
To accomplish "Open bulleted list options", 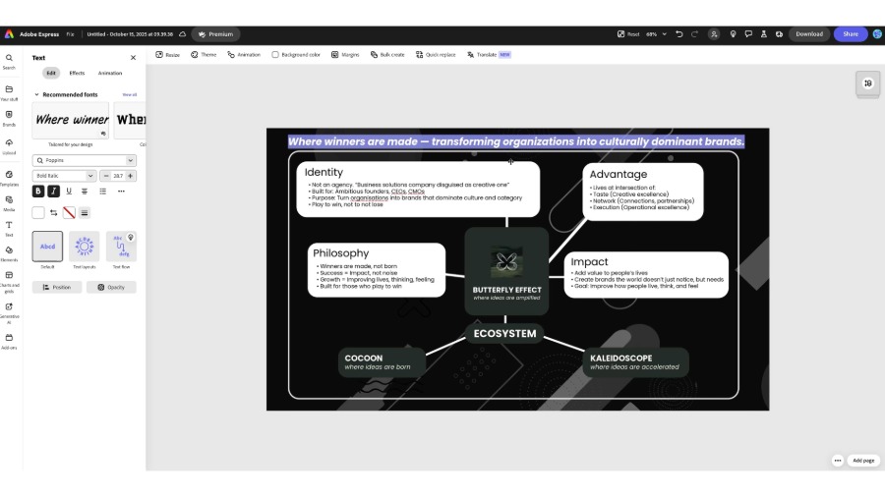I will point(102,191).
